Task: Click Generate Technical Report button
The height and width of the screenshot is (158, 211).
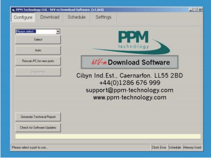Action: (x=38, y=117)
